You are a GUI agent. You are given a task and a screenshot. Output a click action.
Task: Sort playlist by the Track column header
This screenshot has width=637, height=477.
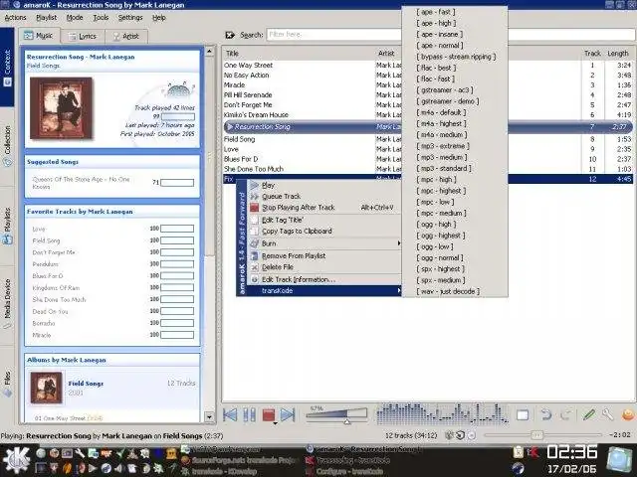(592, 53)
